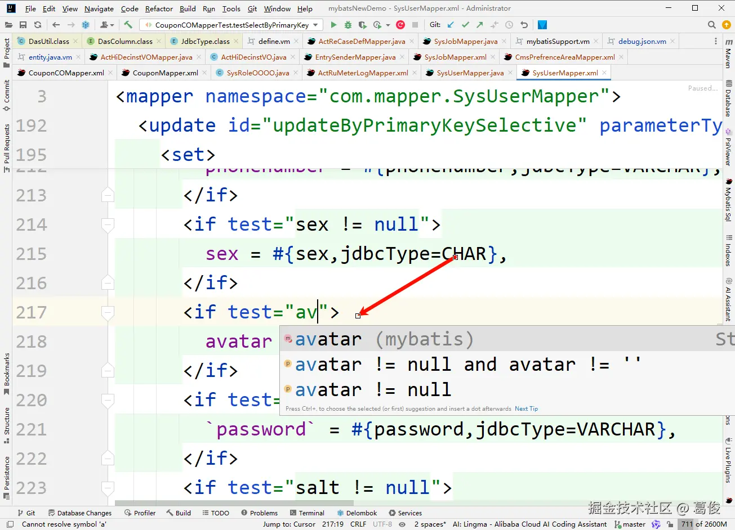The image size is (735, 530).
Task: Open the PsiViewer tool window
Action: (x=729, y=146)
